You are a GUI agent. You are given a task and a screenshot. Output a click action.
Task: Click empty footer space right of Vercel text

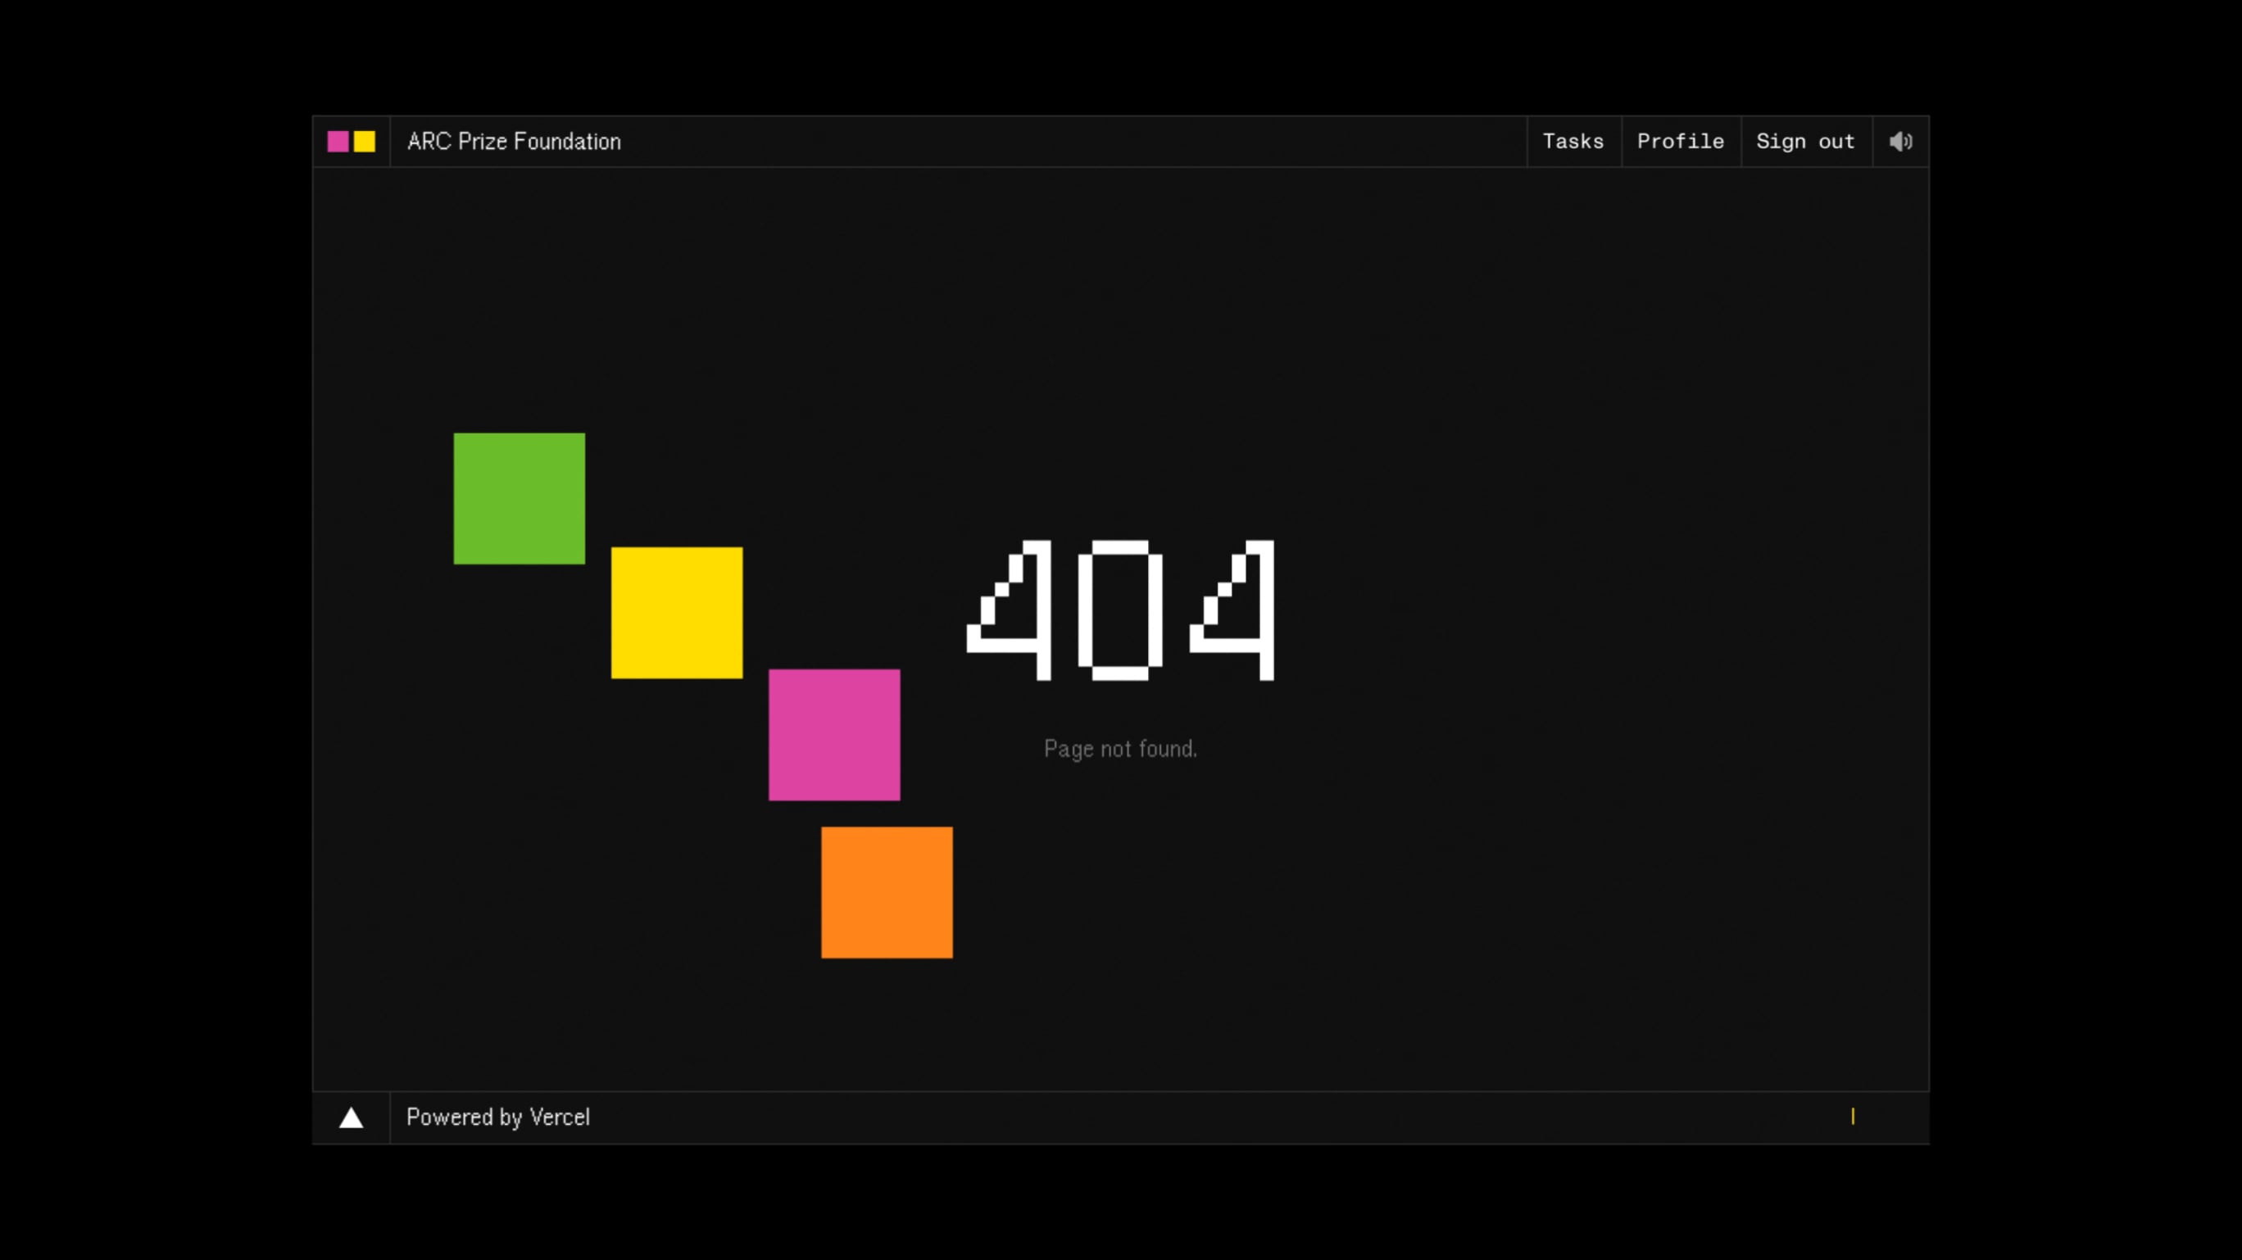pos(1219,1118)
